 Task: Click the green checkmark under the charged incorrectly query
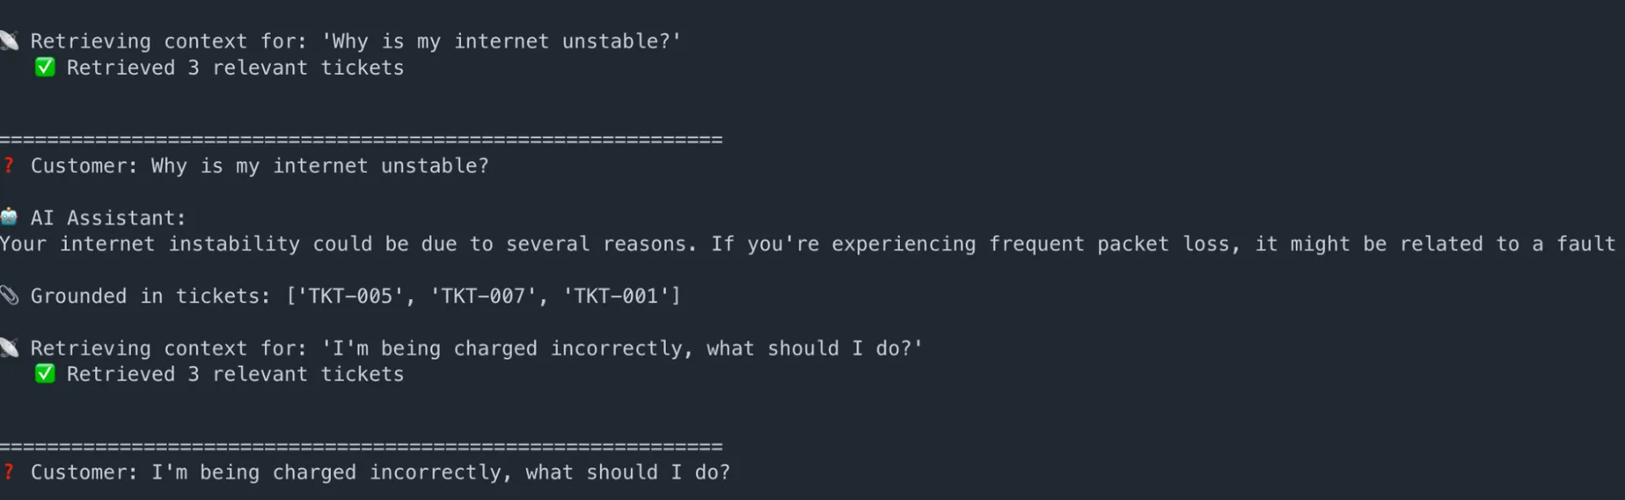tap(46, 374)
